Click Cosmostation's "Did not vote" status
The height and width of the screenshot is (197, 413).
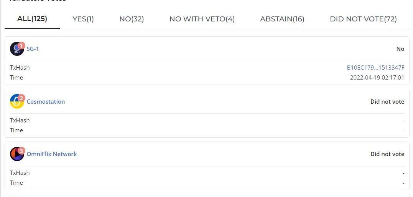click(x=387, y=101)
